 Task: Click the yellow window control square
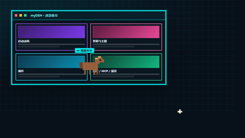tap(21, 15)
